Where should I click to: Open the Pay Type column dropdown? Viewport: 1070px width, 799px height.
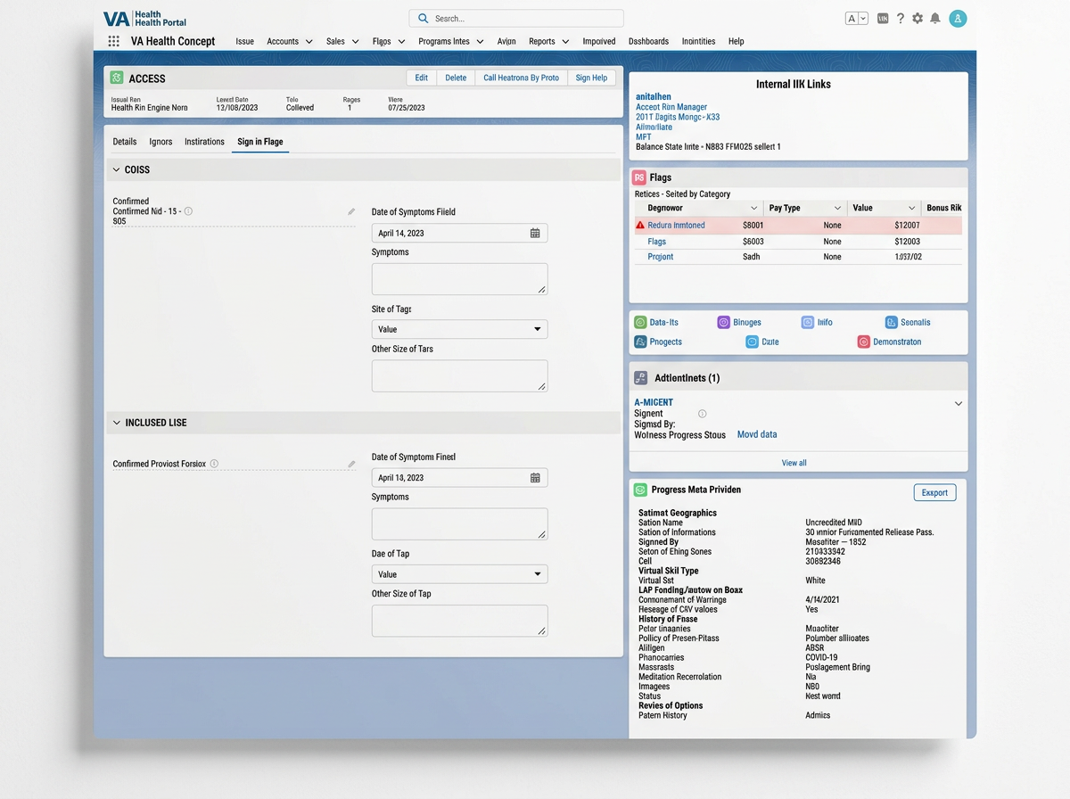[836, 208]
